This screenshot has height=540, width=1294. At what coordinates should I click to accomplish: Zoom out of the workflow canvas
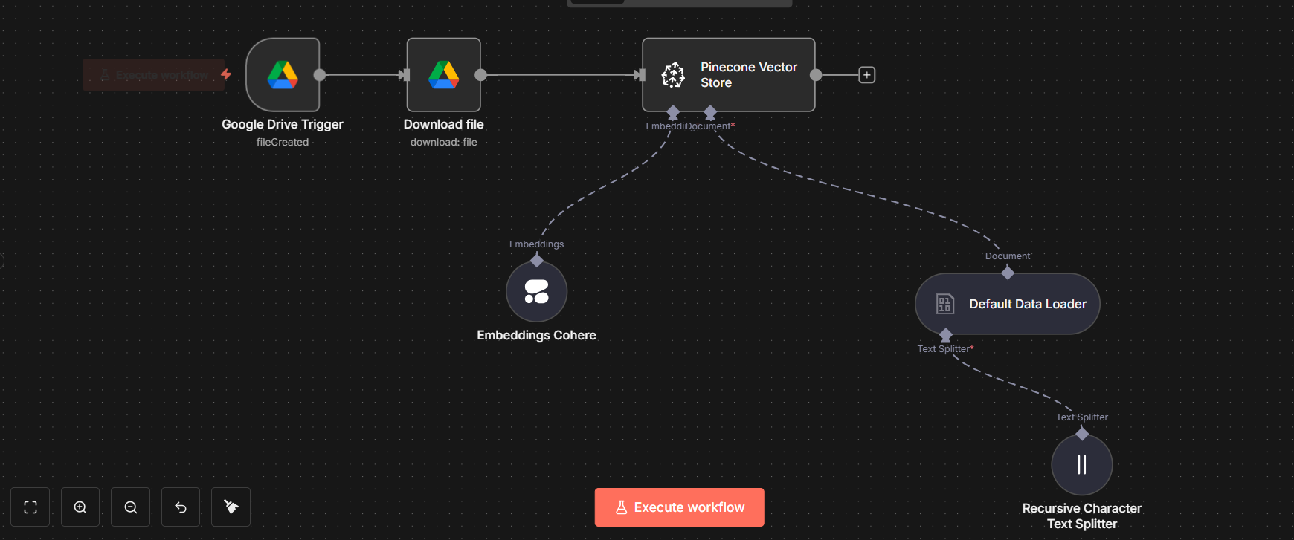coord(130,507)
